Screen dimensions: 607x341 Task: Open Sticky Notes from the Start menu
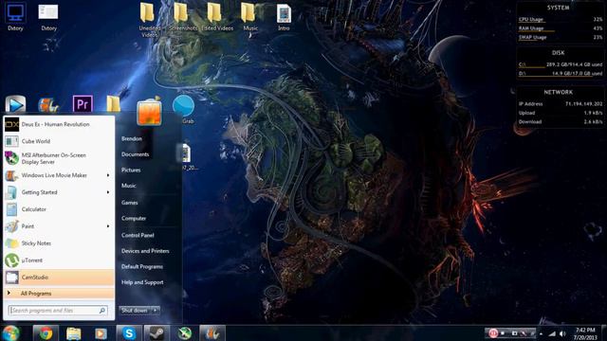[59, 243]
